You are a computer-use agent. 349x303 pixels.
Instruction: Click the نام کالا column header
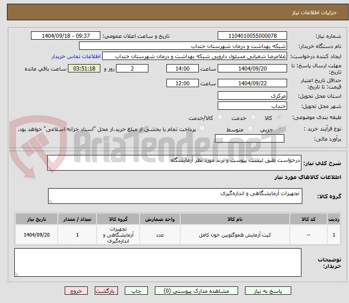click(235, 219)
